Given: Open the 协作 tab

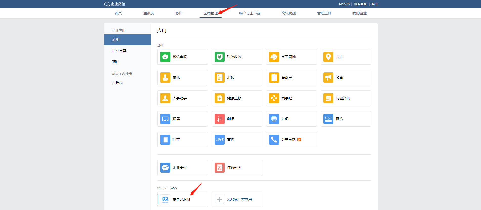Looking at the screenshot, I should 179,13.
